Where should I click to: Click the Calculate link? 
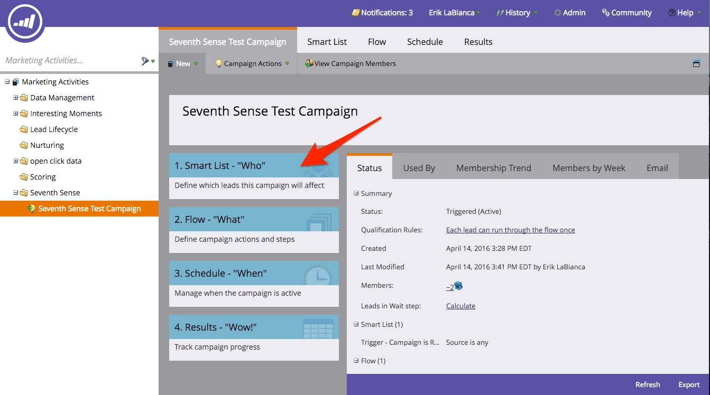(461, 306)
